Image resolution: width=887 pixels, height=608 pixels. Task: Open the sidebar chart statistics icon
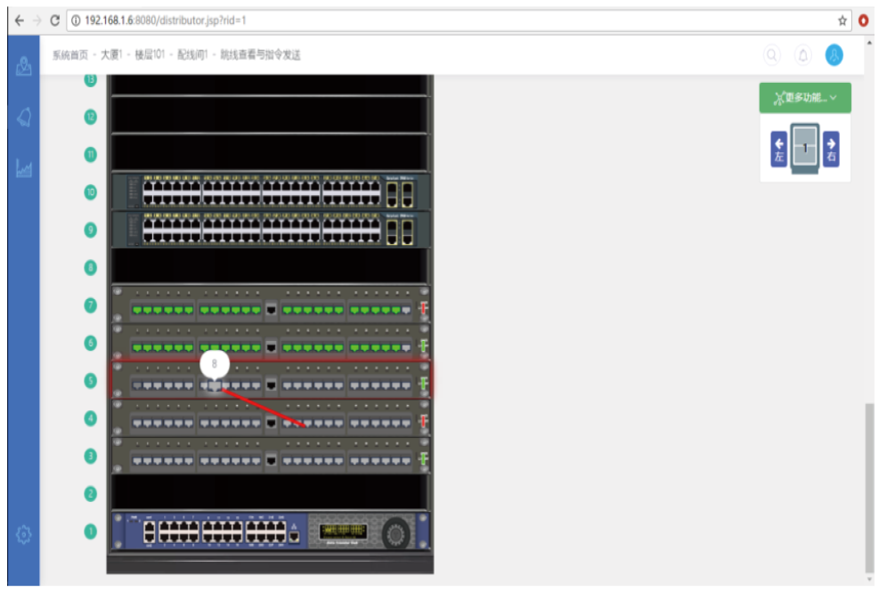pos(24,168)
